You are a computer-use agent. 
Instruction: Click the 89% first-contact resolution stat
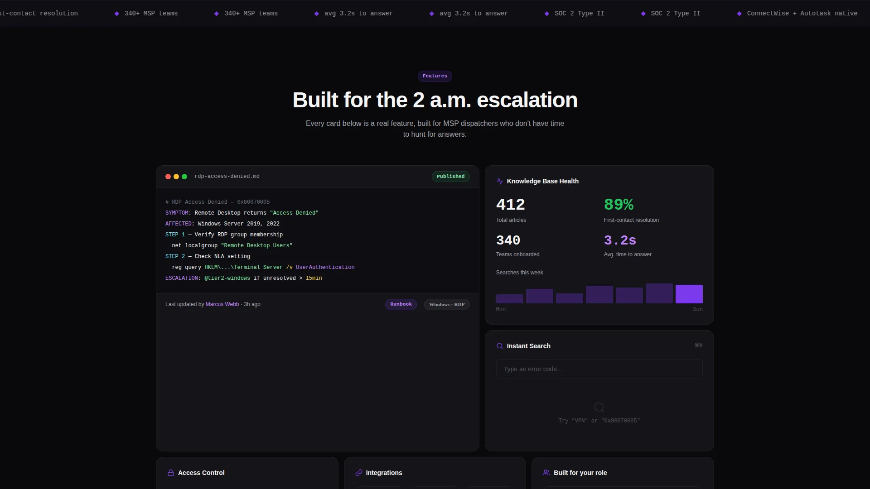pos(619,205)
